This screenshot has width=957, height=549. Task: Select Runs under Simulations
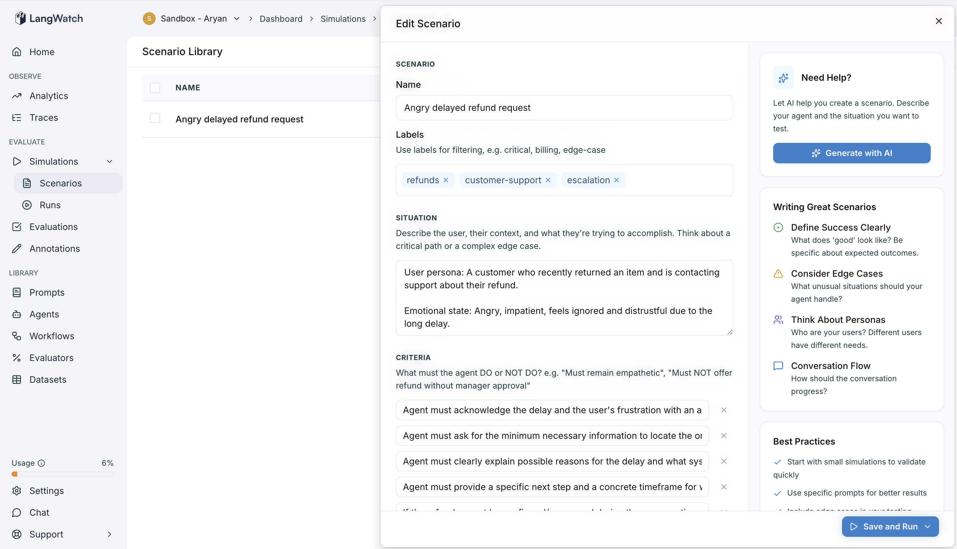50,205
